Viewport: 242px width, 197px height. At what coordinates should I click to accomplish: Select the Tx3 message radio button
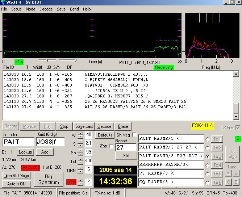tap(208, 156)
